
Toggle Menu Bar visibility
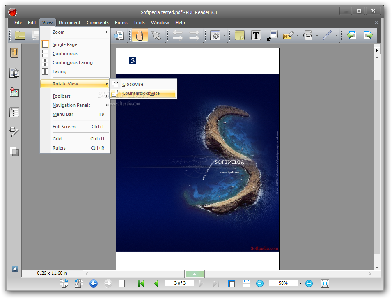[x=75, y=114]
